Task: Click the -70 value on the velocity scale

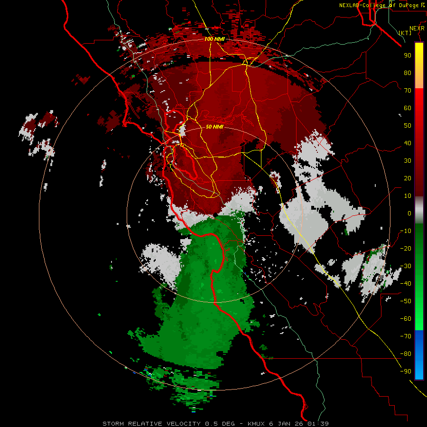Action: [x=406, y=336]
